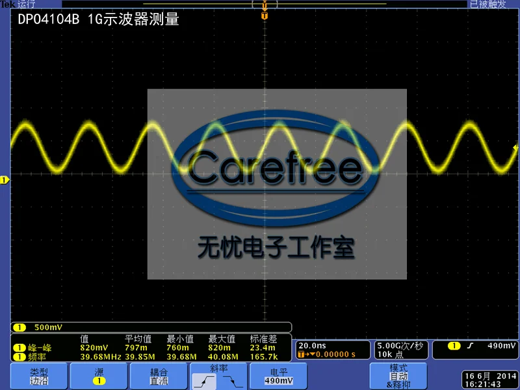
Task: Click the 最小值 column header
Action: click(x=180, y=339)
